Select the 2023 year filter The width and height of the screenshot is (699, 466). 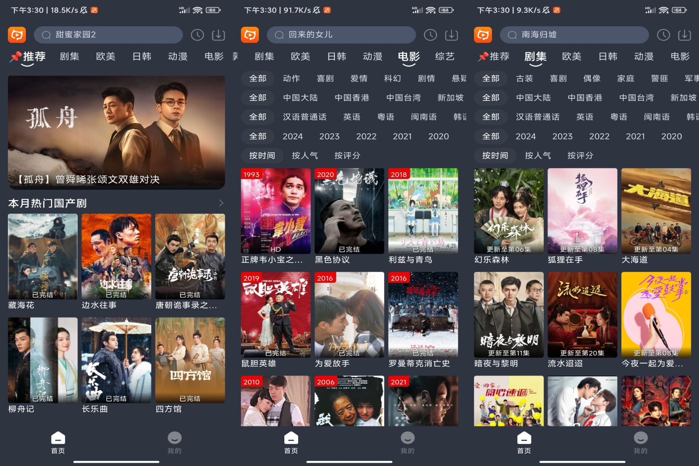coord(329,136)
